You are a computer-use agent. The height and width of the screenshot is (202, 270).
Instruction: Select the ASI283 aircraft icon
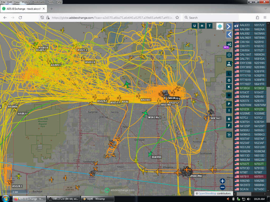10,182
